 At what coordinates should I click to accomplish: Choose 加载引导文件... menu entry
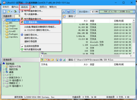point(41,35)
